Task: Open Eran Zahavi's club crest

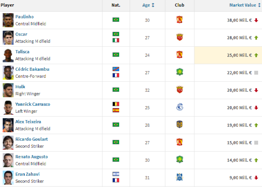Action: point(180,177)
